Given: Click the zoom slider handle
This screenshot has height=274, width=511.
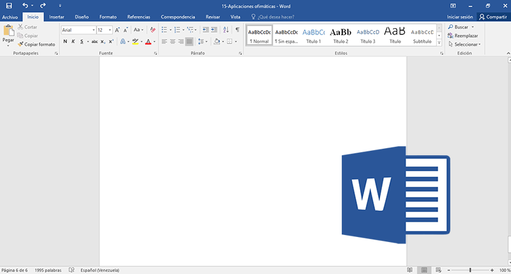Looking at the screenshot, I should point(470,270).
